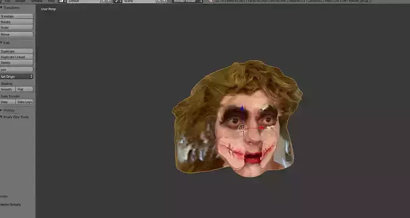Click the 3D cursor crosshair on the face
The height and width of the screenshot is (218, 410).
[x=243, y=128]
